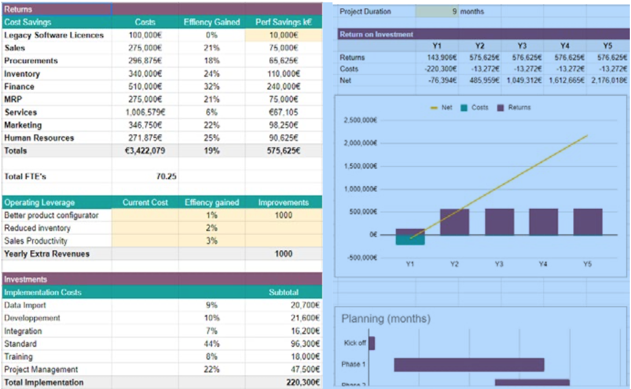
Task: Click Sales Productivity efficiency gained cell
Action: coord(211,241)
